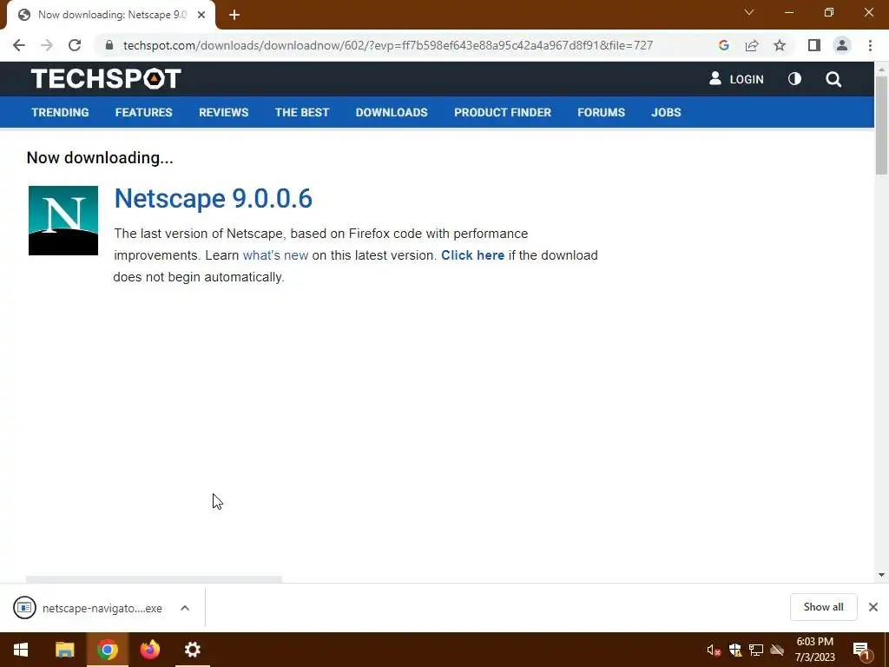This screenshot has width=889, height=667.
Task: Bookmark this page with the star icon
Action: (x=780, y=45)
